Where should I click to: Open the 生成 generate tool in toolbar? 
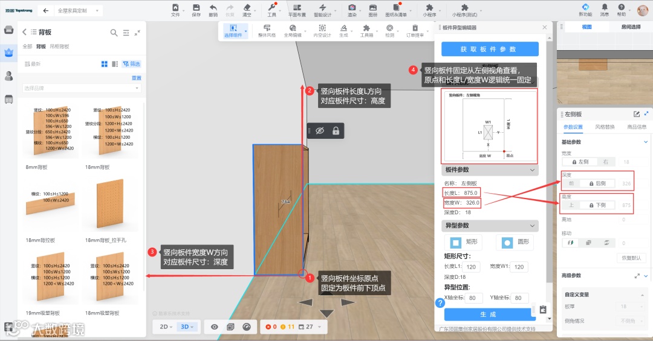[x=343, y=31]
